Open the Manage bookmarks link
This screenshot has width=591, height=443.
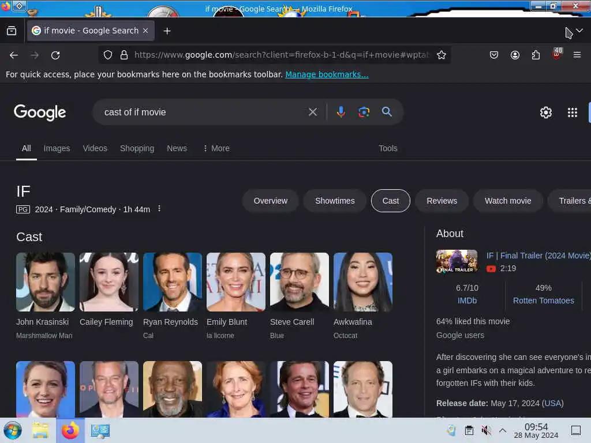[x=327, y=74]
